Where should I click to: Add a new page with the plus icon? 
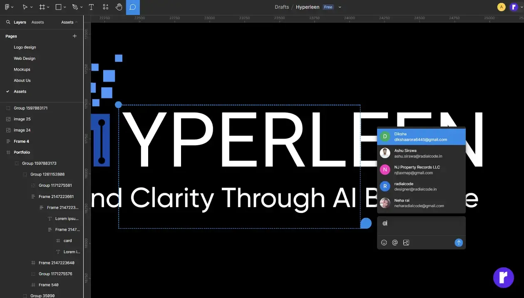click(75, 36)
